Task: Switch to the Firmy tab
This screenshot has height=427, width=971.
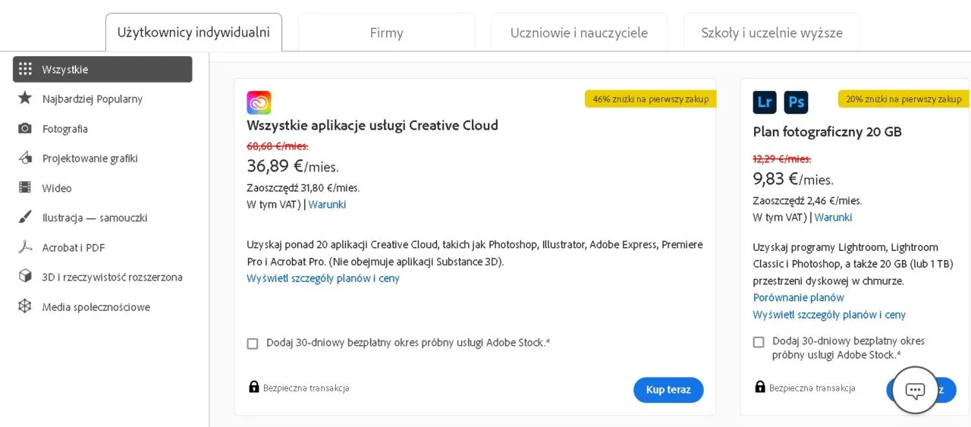Action: (386, 33)
